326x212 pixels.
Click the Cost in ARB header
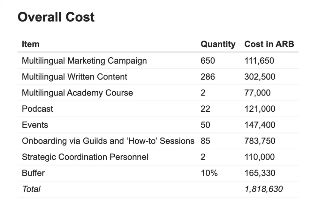[x=269, y=44]
